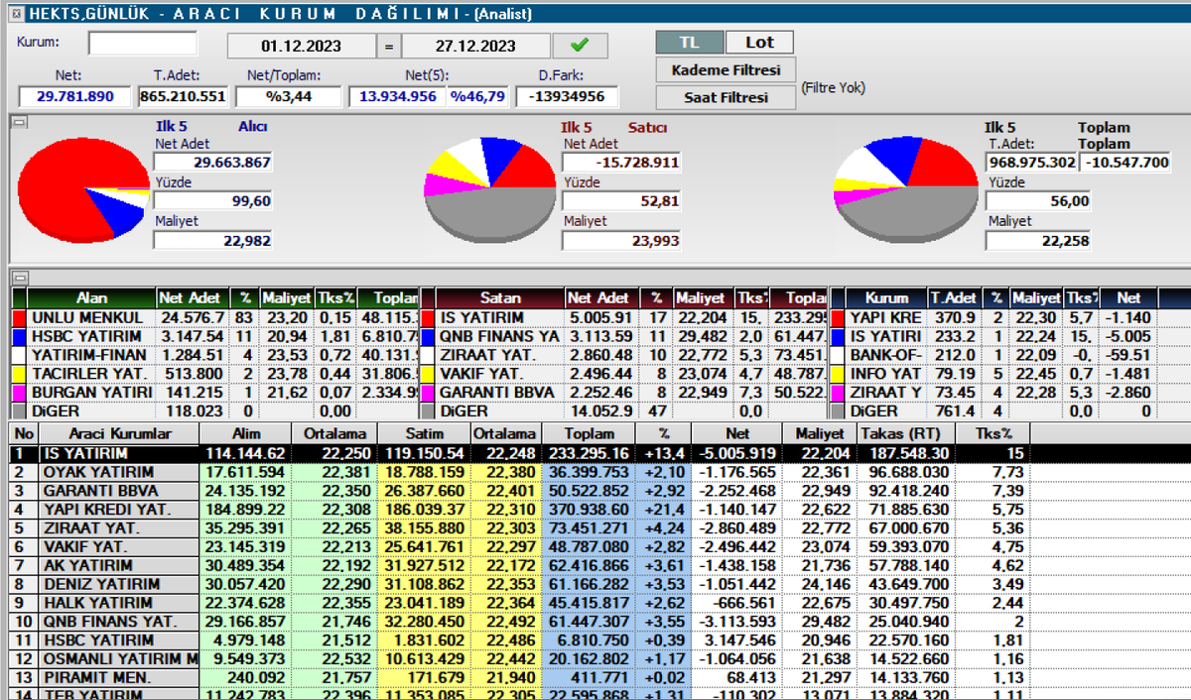Click Satıcı Net Adet value -15.728.911

621,163
